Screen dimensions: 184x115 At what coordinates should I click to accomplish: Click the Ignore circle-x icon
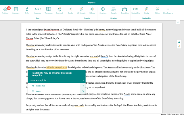coord(33,91)
